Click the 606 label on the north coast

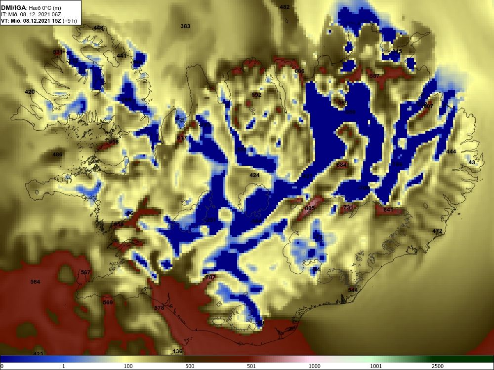(x=299, y=71)
